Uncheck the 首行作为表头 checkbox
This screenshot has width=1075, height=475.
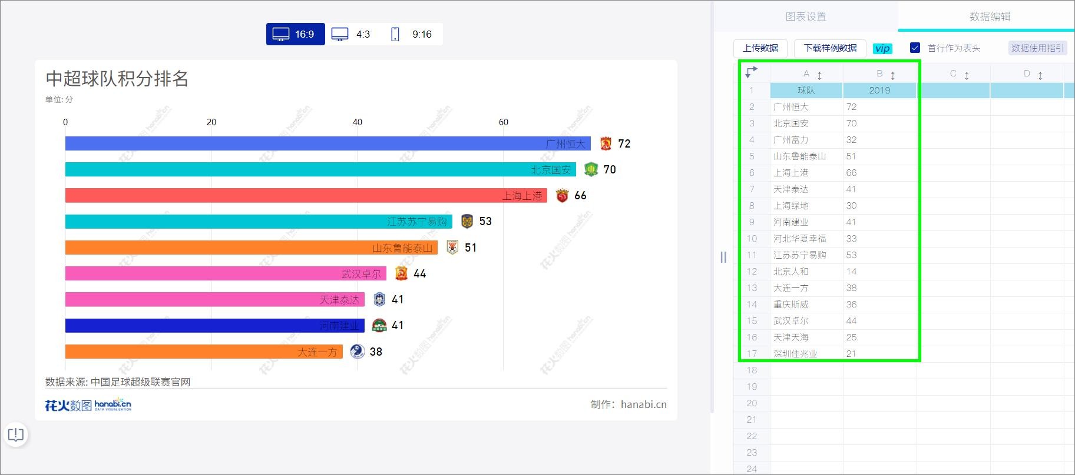(915, 48)
